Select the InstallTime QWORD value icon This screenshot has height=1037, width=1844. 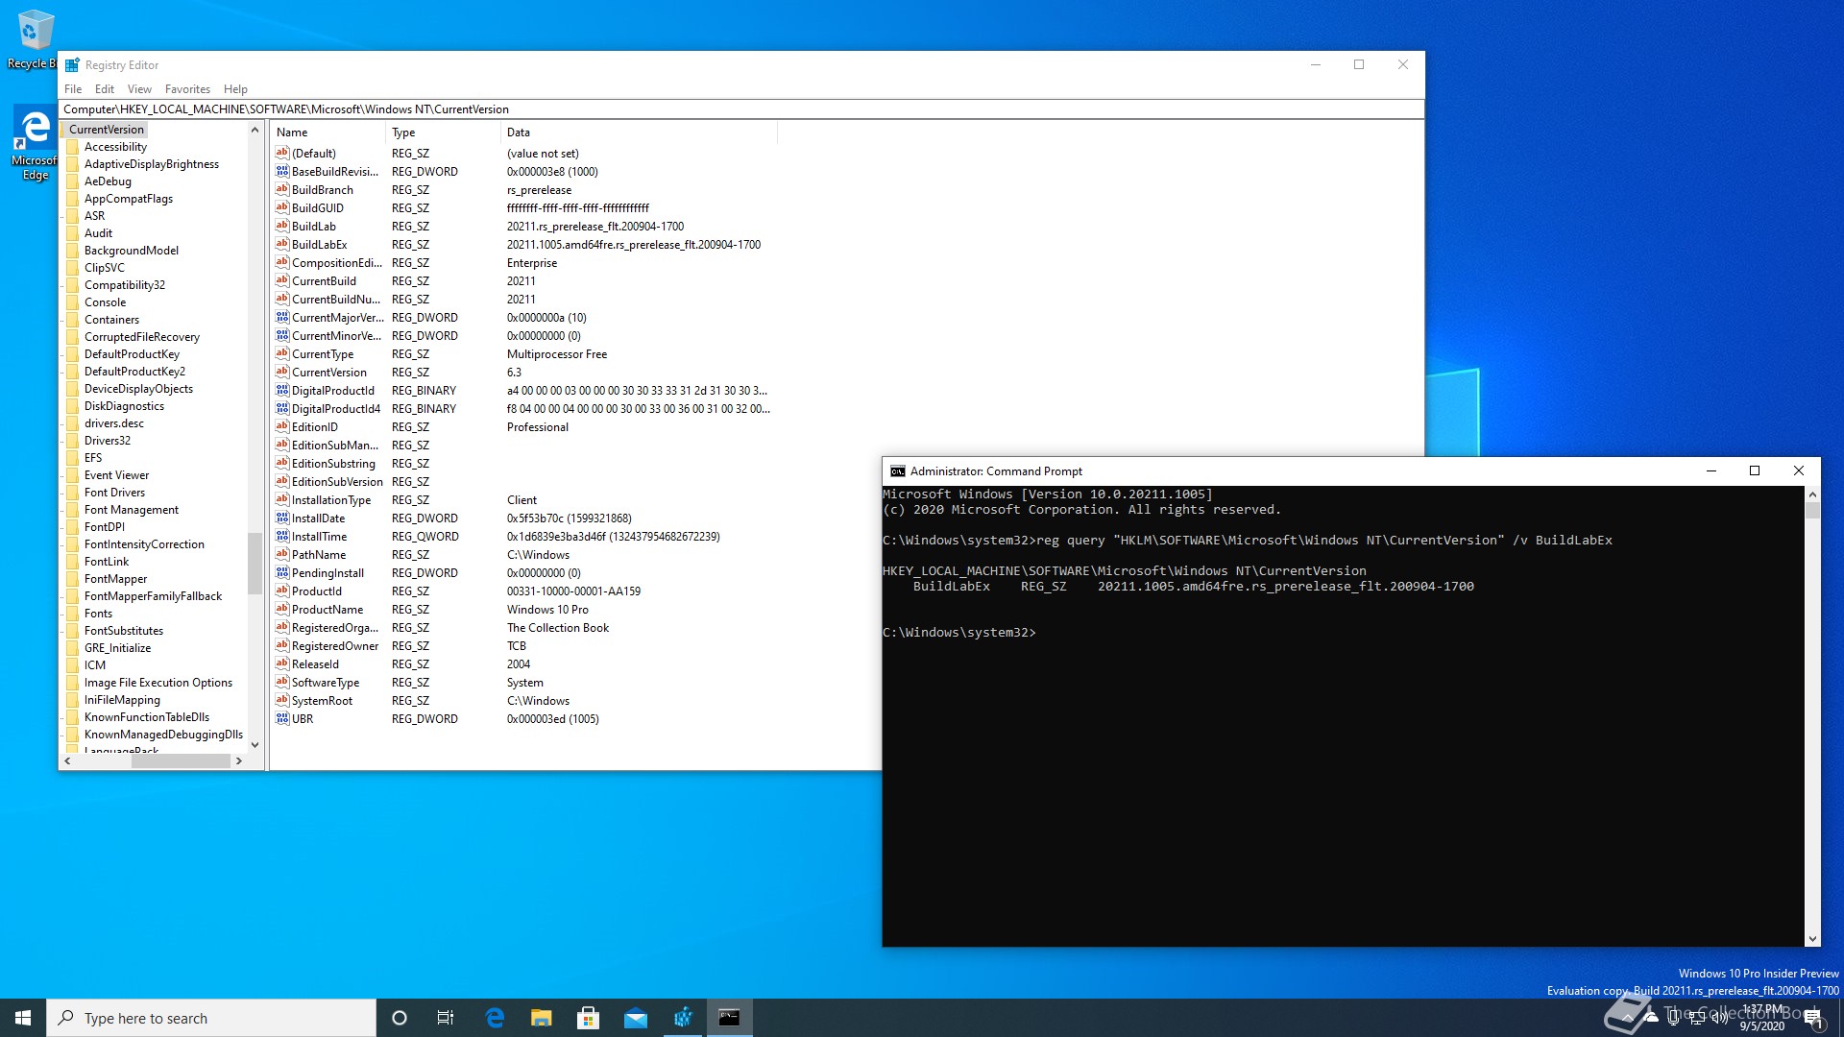tap(282, 536)
